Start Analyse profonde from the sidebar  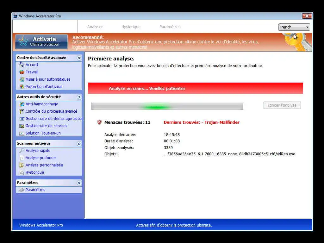pyautogui.click(x=40, y=158)
